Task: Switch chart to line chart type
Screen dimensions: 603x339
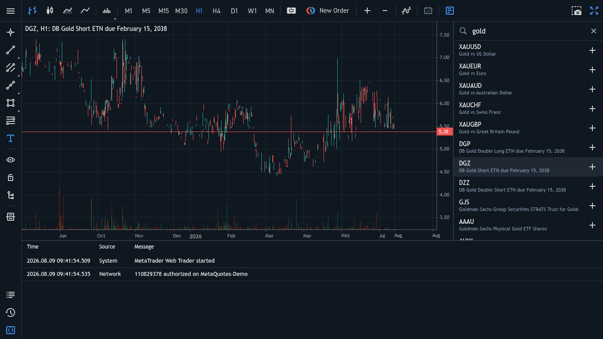Action: pyautogui.click(x=85, y=11)
